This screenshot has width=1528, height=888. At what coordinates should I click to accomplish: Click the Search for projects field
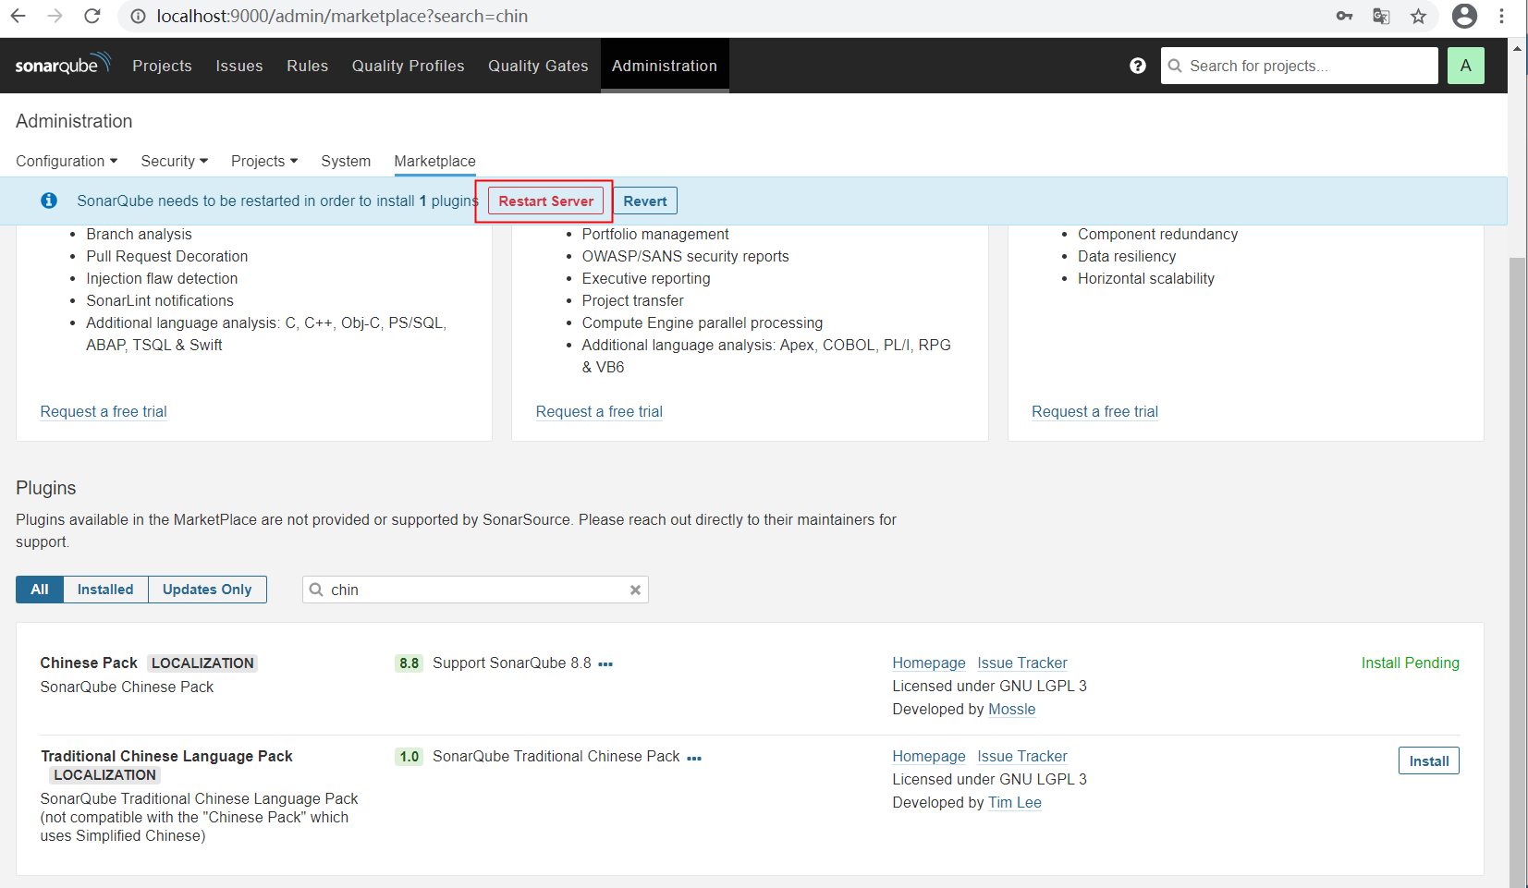1299,66
